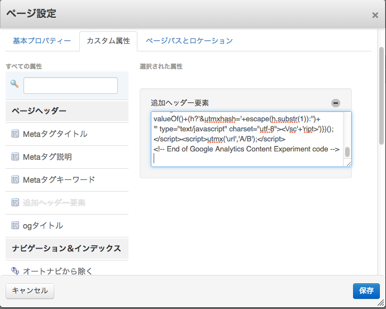This screenshot has width=386, height=309.
Task: Click the Metaタグタイトル list icon
Action: coord(15,134)
